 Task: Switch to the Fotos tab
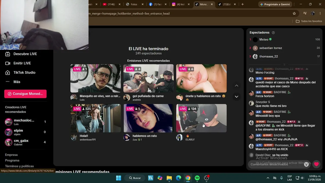point(134,4)
